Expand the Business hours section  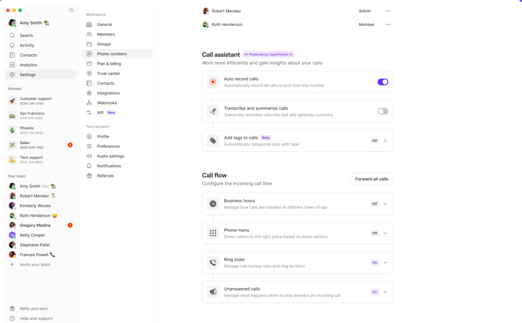point(385,204)
